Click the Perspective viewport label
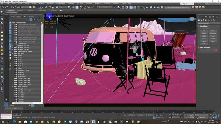This screenshot has height=124, width=221. click(50, 16)
